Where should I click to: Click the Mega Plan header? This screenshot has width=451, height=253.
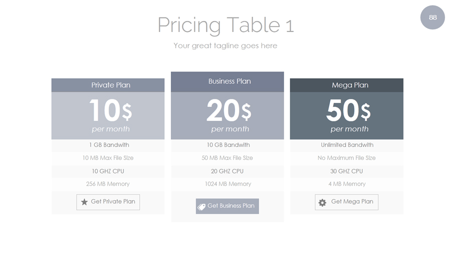click(347, 85)
